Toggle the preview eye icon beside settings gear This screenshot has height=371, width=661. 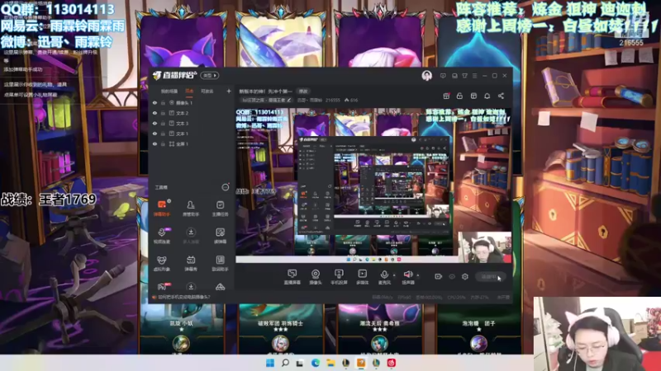(451, 276)
